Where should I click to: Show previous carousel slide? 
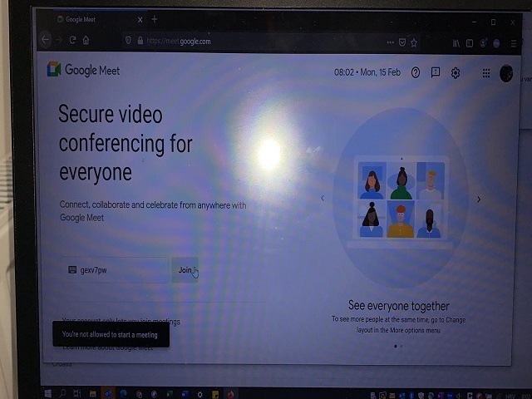pos(323,198)
